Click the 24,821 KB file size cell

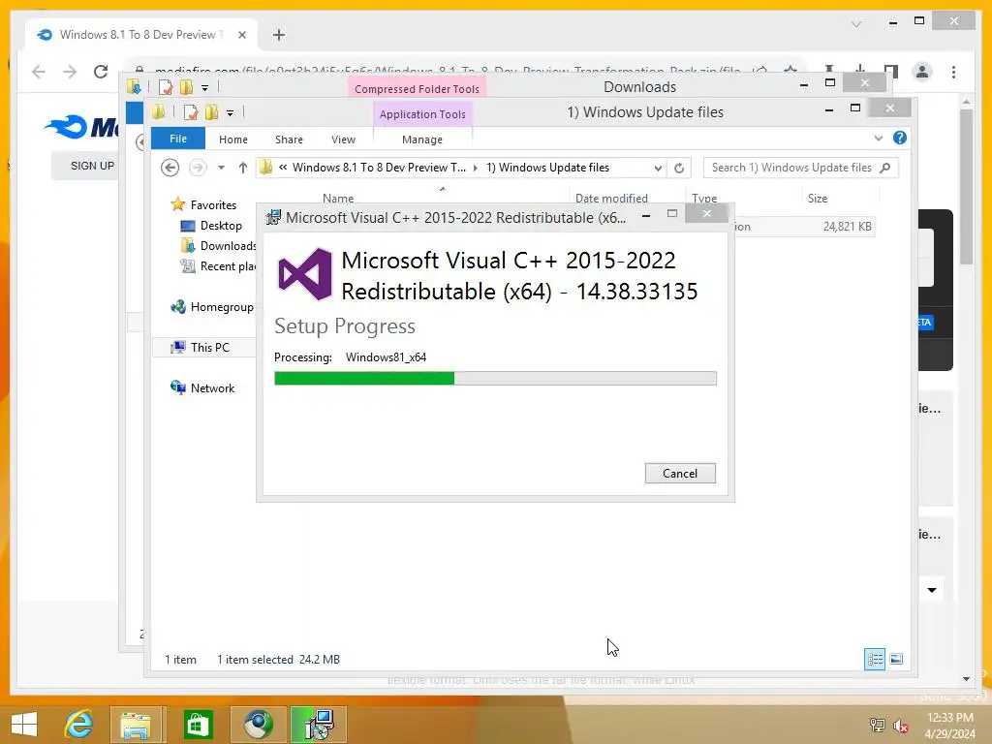tap(847, 227)
